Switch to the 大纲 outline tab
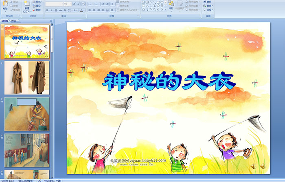Screen dimensions: 285x182 pos(13,21)
